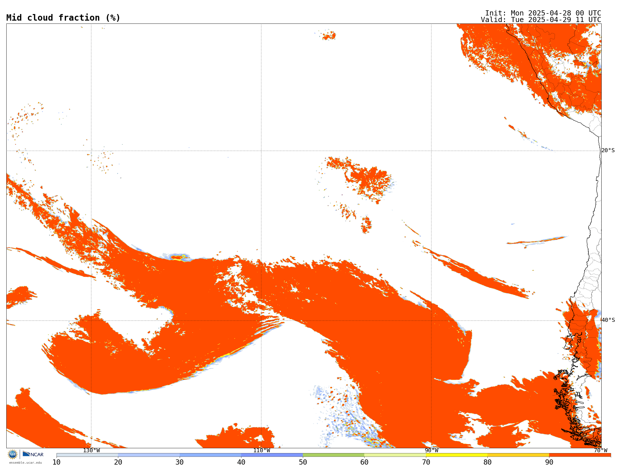The width and height of the screenshot is (620, 466).
Task: Click the colorbar tick label 50
Action: [303, 462]
